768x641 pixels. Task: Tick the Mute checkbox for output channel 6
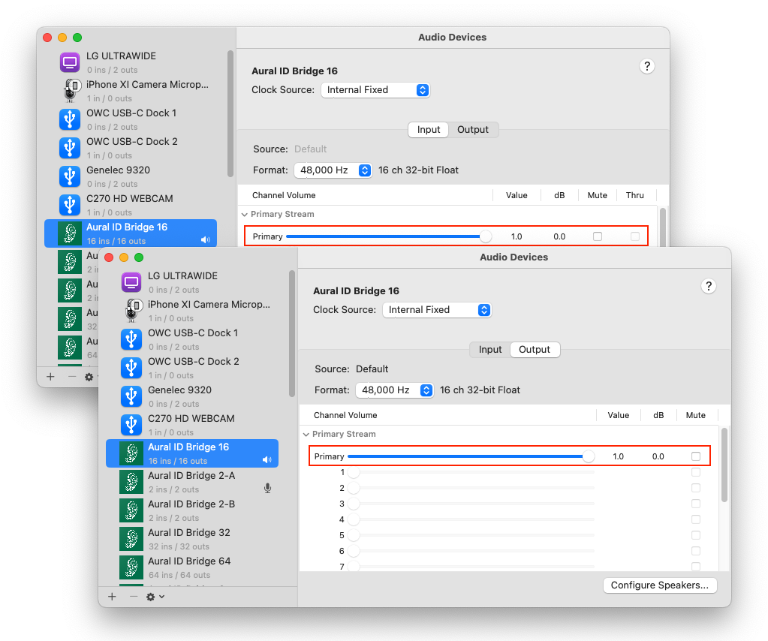click(695, 550)
